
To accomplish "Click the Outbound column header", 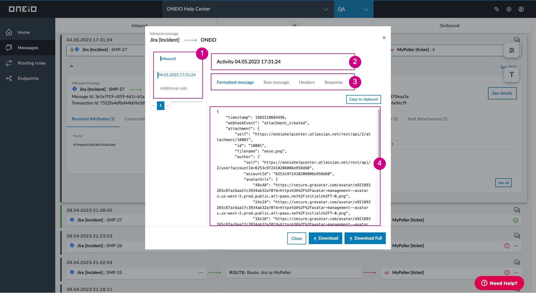I will [449, 26].
